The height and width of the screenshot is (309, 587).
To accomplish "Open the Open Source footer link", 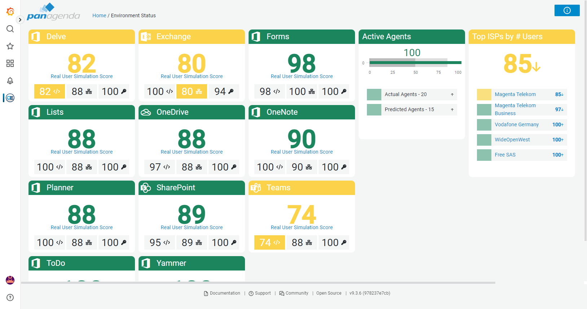I will [x=329, y=293].
